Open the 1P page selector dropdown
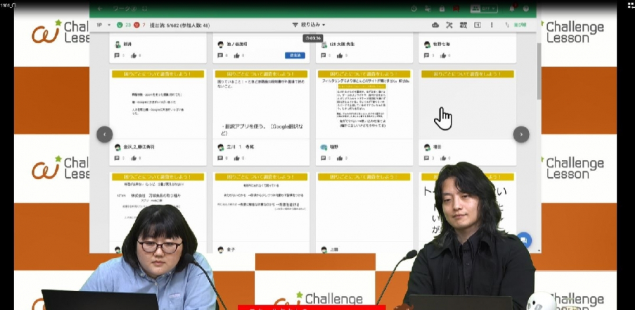This screenshot has height=310, width=635. (103, 25)
